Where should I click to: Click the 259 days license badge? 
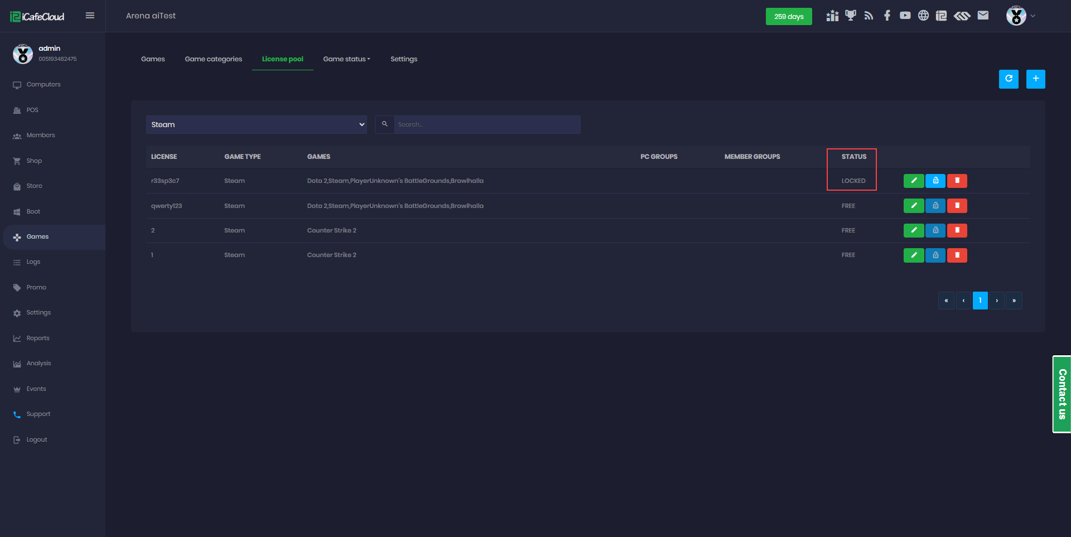(789, 16)
